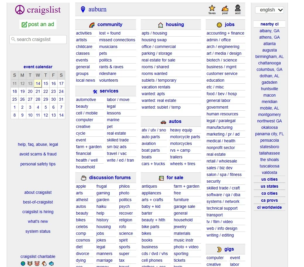Click in the search craigslist field

point(38,40)
